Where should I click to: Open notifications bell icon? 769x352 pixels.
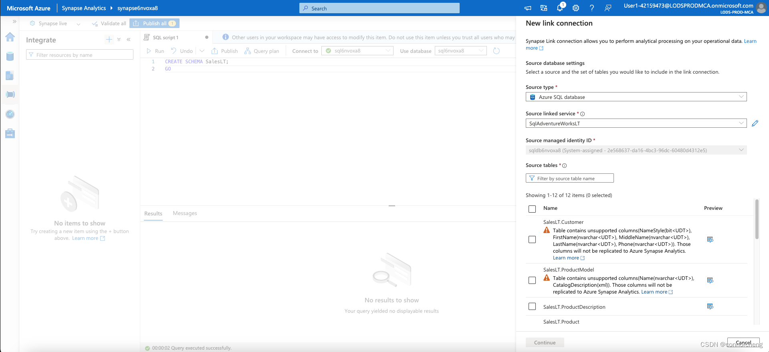[x=560, y=8]
